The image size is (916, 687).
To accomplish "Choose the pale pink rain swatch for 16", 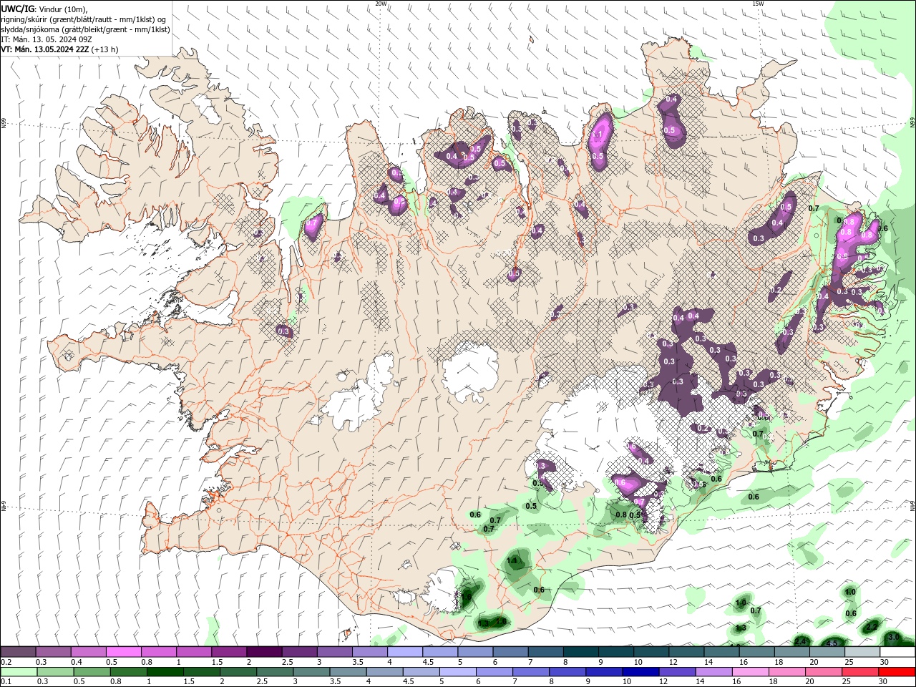I will click(750, 671).
